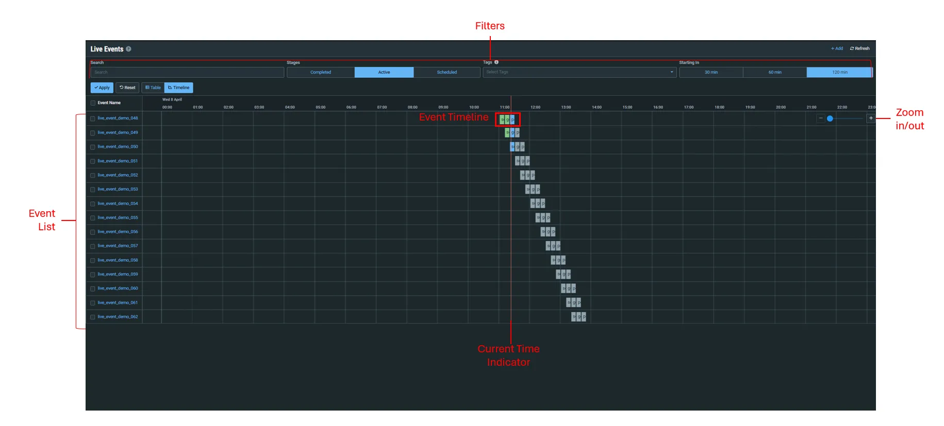Select the Completed stage filter

click(321, 72)
